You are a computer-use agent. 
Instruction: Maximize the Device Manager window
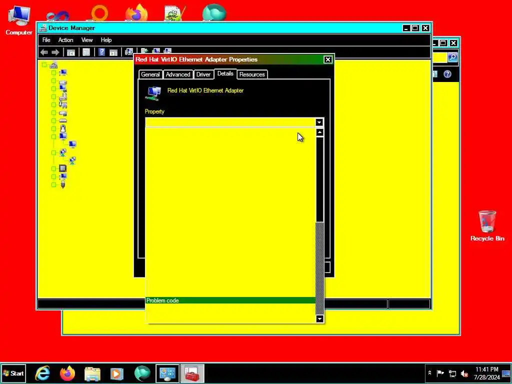tap(415, 28)
